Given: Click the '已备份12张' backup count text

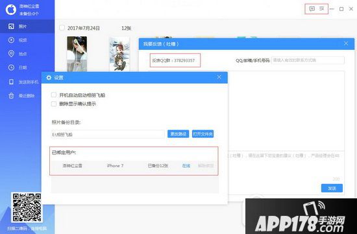Looking at the screenshot, I should (x=158, y=166).
